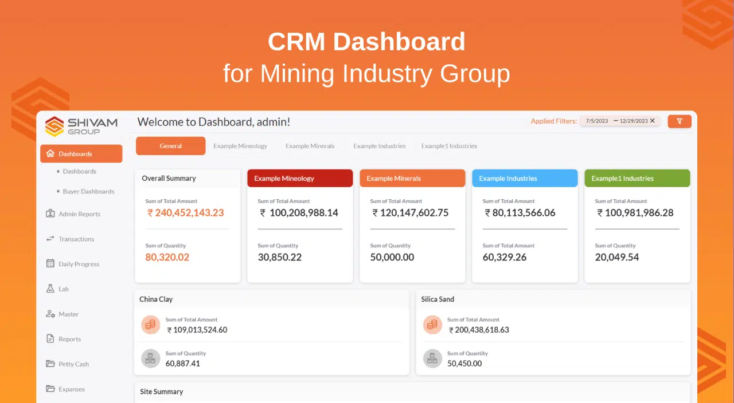Click Silica Sand quantity 50,450.00
The image size is (734, 403).
click(x=464, y=363)
